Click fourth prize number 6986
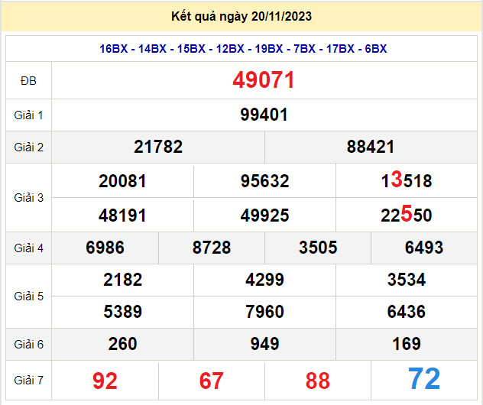The width and height of the screenshot is (483, 405). pos(105,248)
